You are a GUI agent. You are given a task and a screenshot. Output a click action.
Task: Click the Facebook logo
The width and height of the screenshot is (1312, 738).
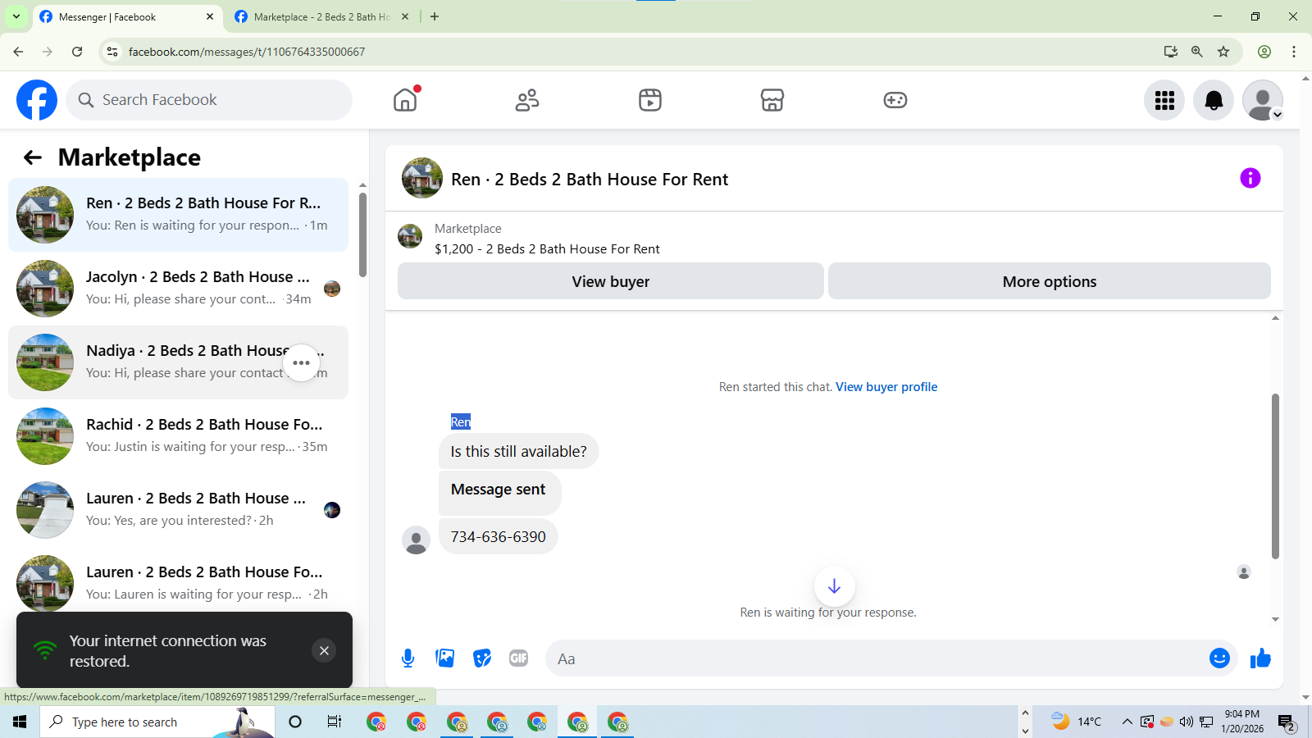(37, 100)
